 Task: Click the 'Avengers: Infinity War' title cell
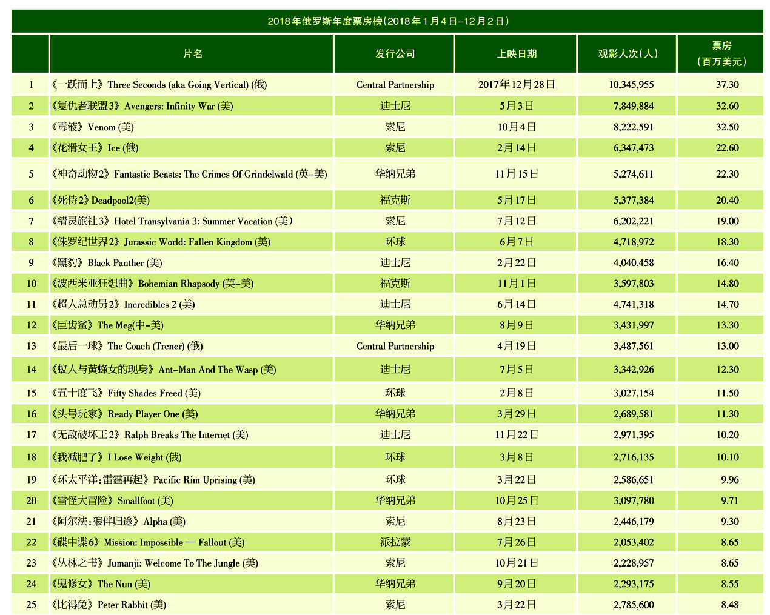[142, 106]
